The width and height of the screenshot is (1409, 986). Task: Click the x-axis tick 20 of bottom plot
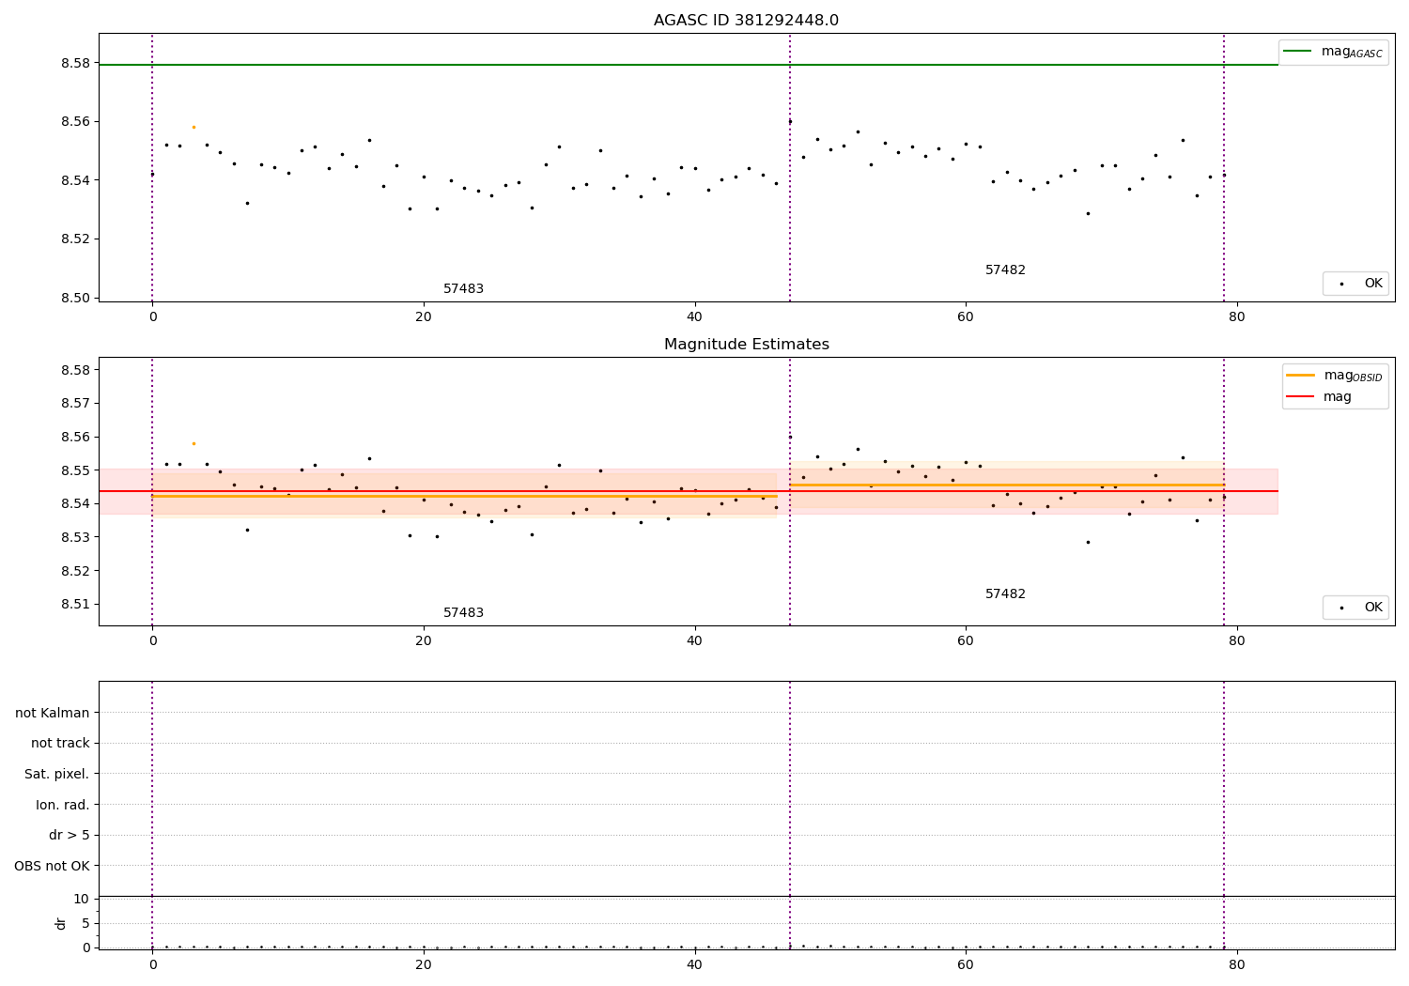[424, 964]
